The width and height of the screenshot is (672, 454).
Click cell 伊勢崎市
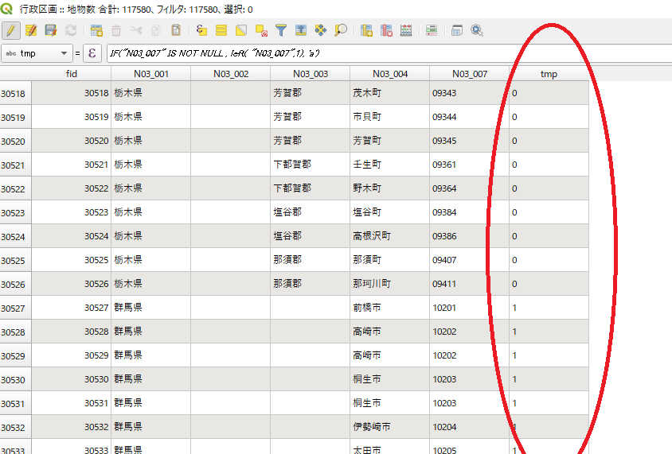tap(390, 427)
